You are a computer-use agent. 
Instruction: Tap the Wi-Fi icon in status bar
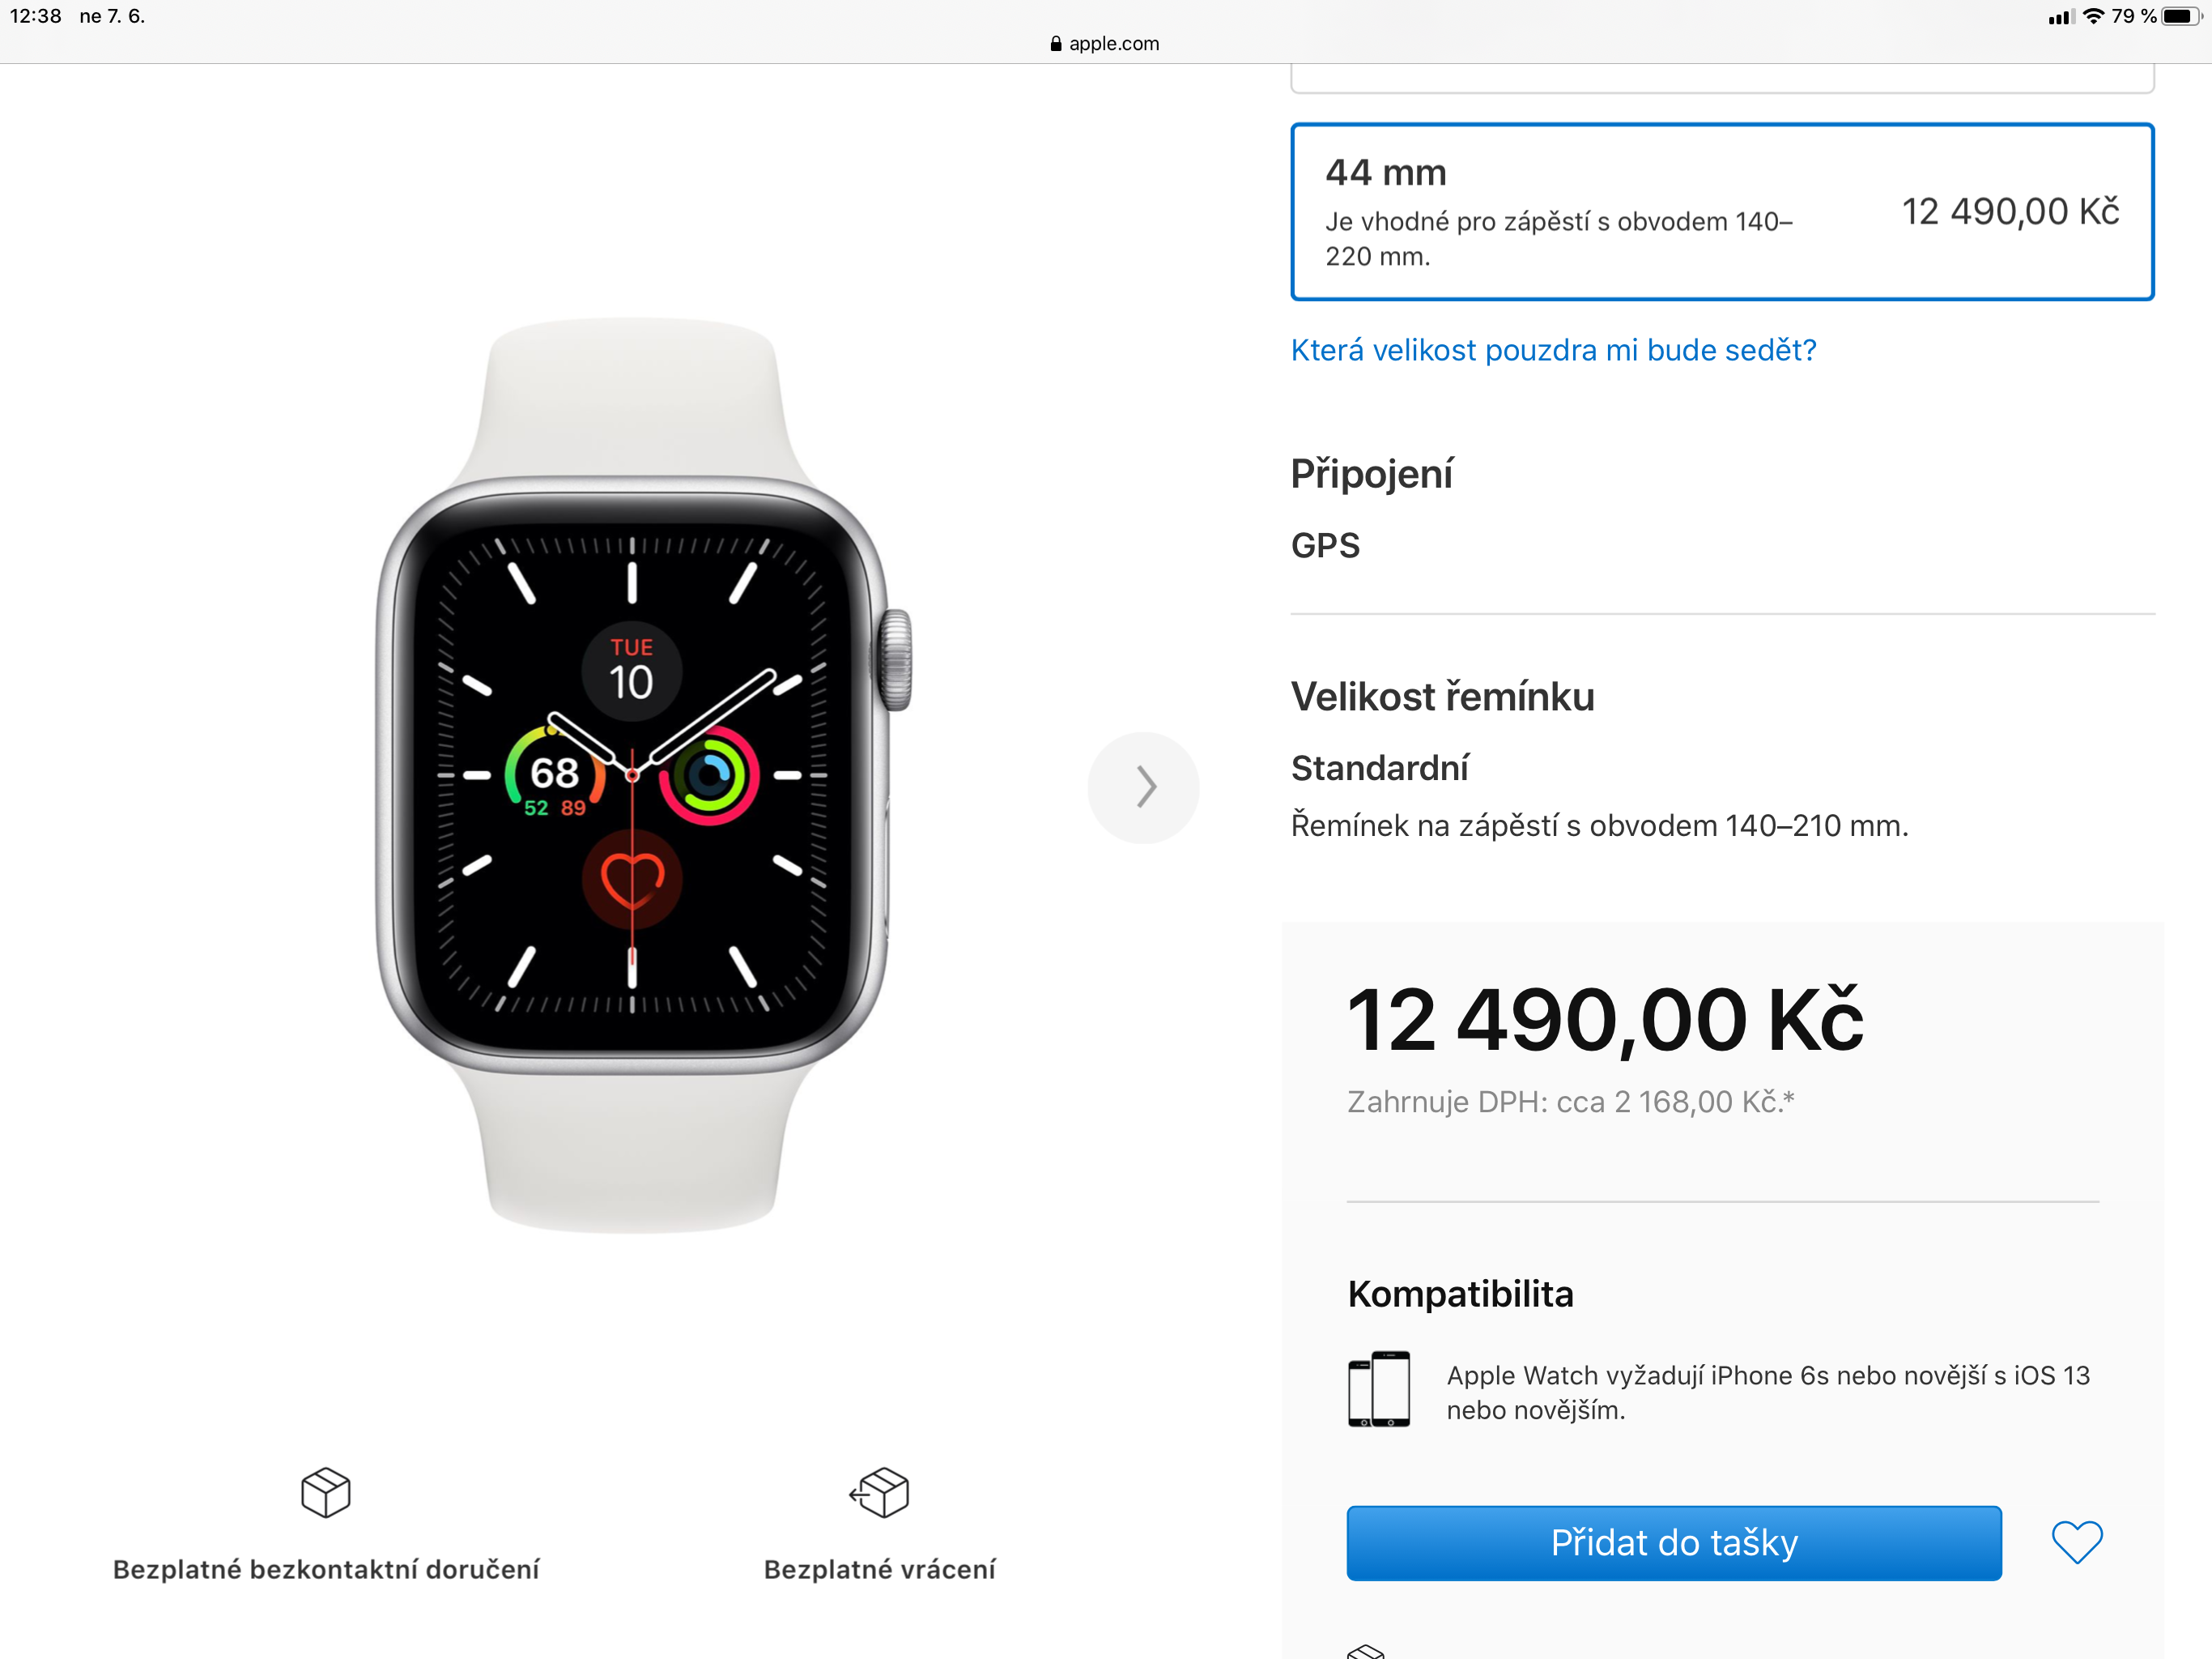tap(2093, 16)
